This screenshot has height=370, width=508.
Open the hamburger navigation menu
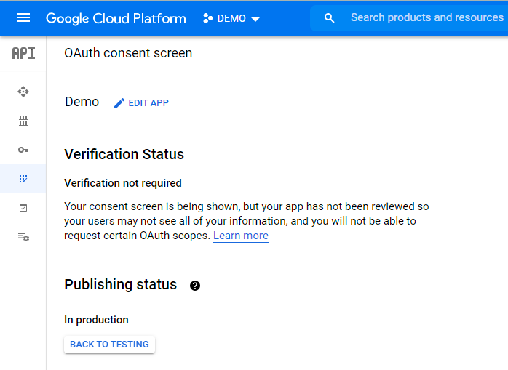(23, 18)
